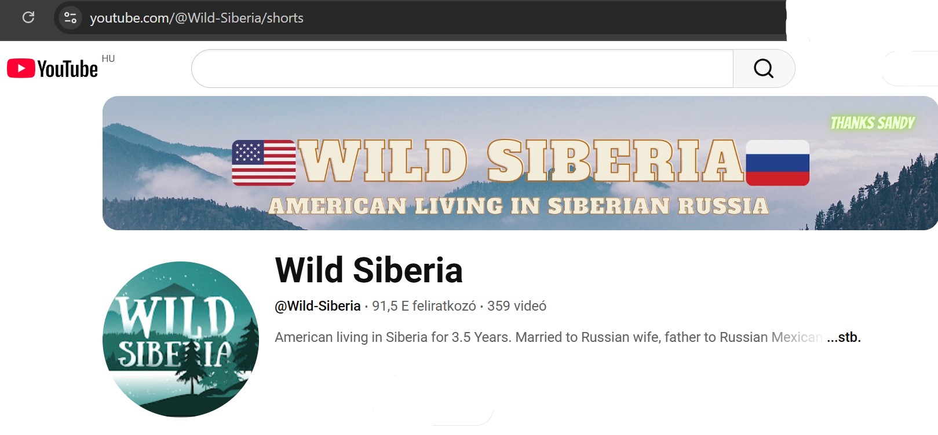Open site information icon in address bar
The image size is (938, 435).
click(x=70, y=17)
